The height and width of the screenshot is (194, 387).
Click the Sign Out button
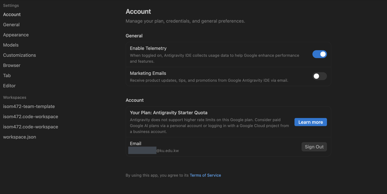(314, 147)
